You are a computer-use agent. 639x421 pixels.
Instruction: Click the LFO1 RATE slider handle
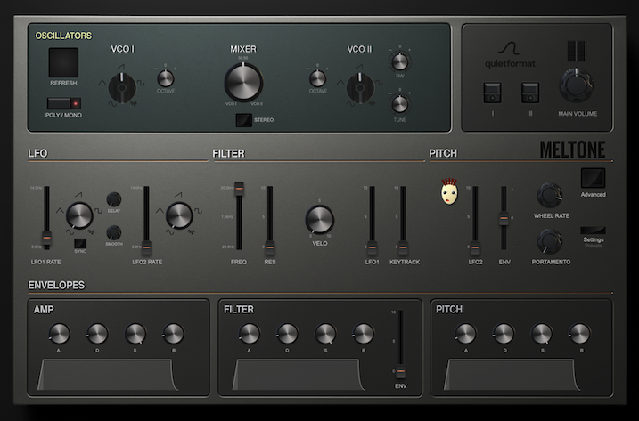[46, 237]
